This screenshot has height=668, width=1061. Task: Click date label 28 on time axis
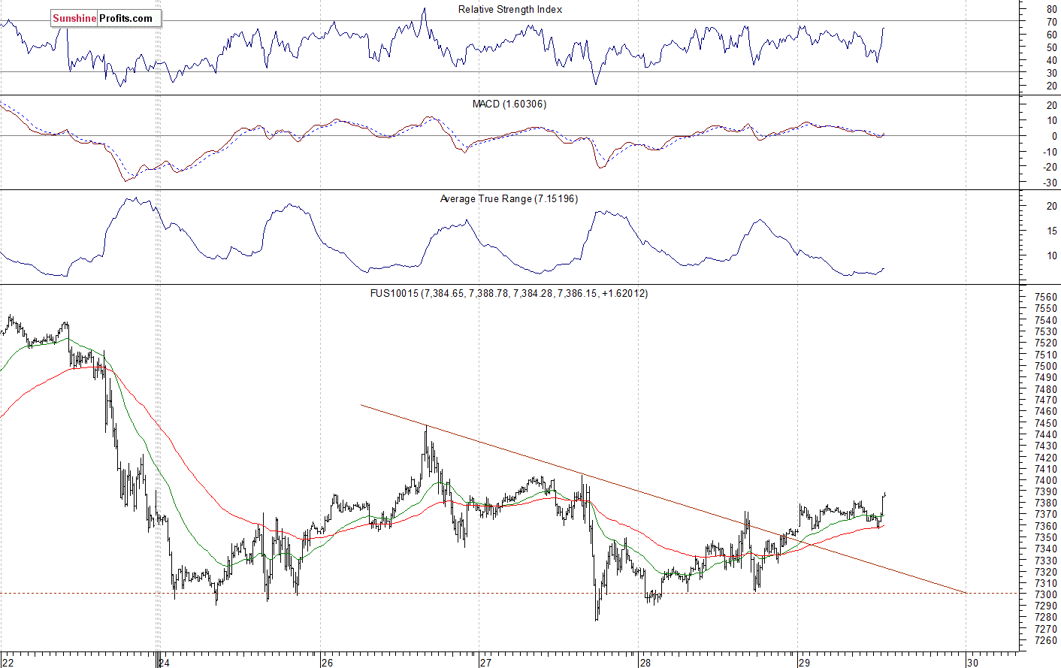click(x=645, y=663)
